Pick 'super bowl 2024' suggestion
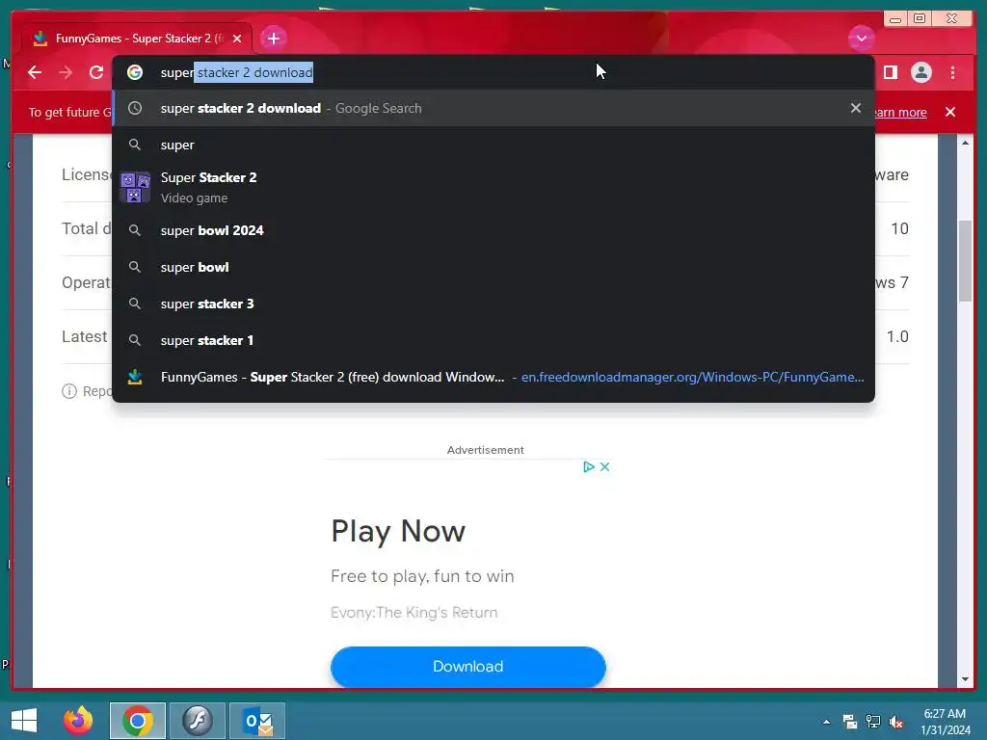 [493, 230]
